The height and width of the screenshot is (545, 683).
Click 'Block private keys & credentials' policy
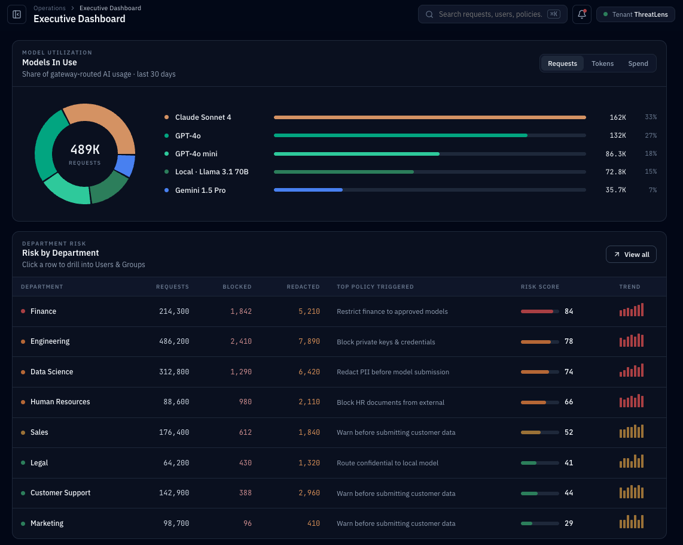coord(386,341)
